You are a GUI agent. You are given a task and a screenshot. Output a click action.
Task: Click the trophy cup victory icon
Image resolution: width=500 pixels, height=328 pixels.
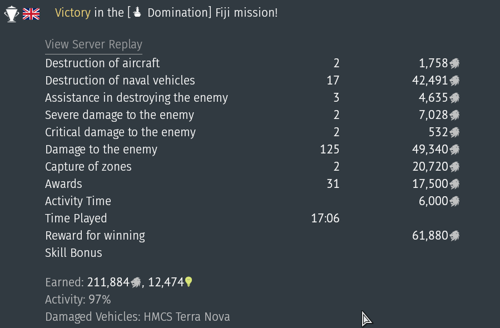(12, 14)
